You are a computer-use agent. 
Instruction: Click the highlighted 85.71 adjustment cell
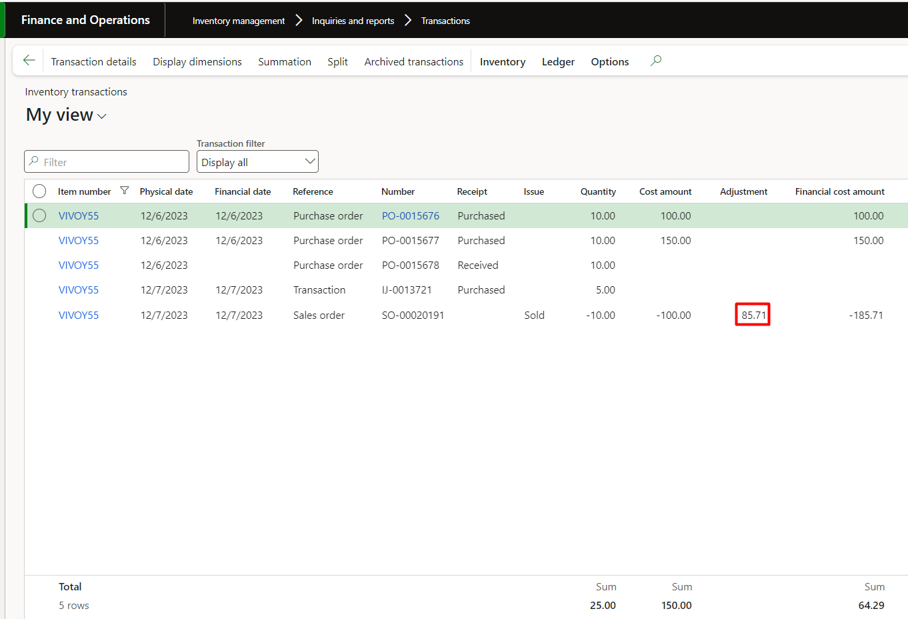click(753, 315)
